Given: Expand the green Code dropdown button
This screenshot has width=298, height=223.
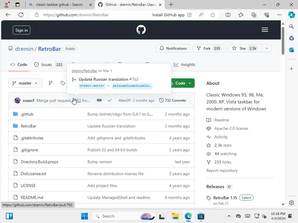Looking at the screenshot, I should click(x=182, y=83).
